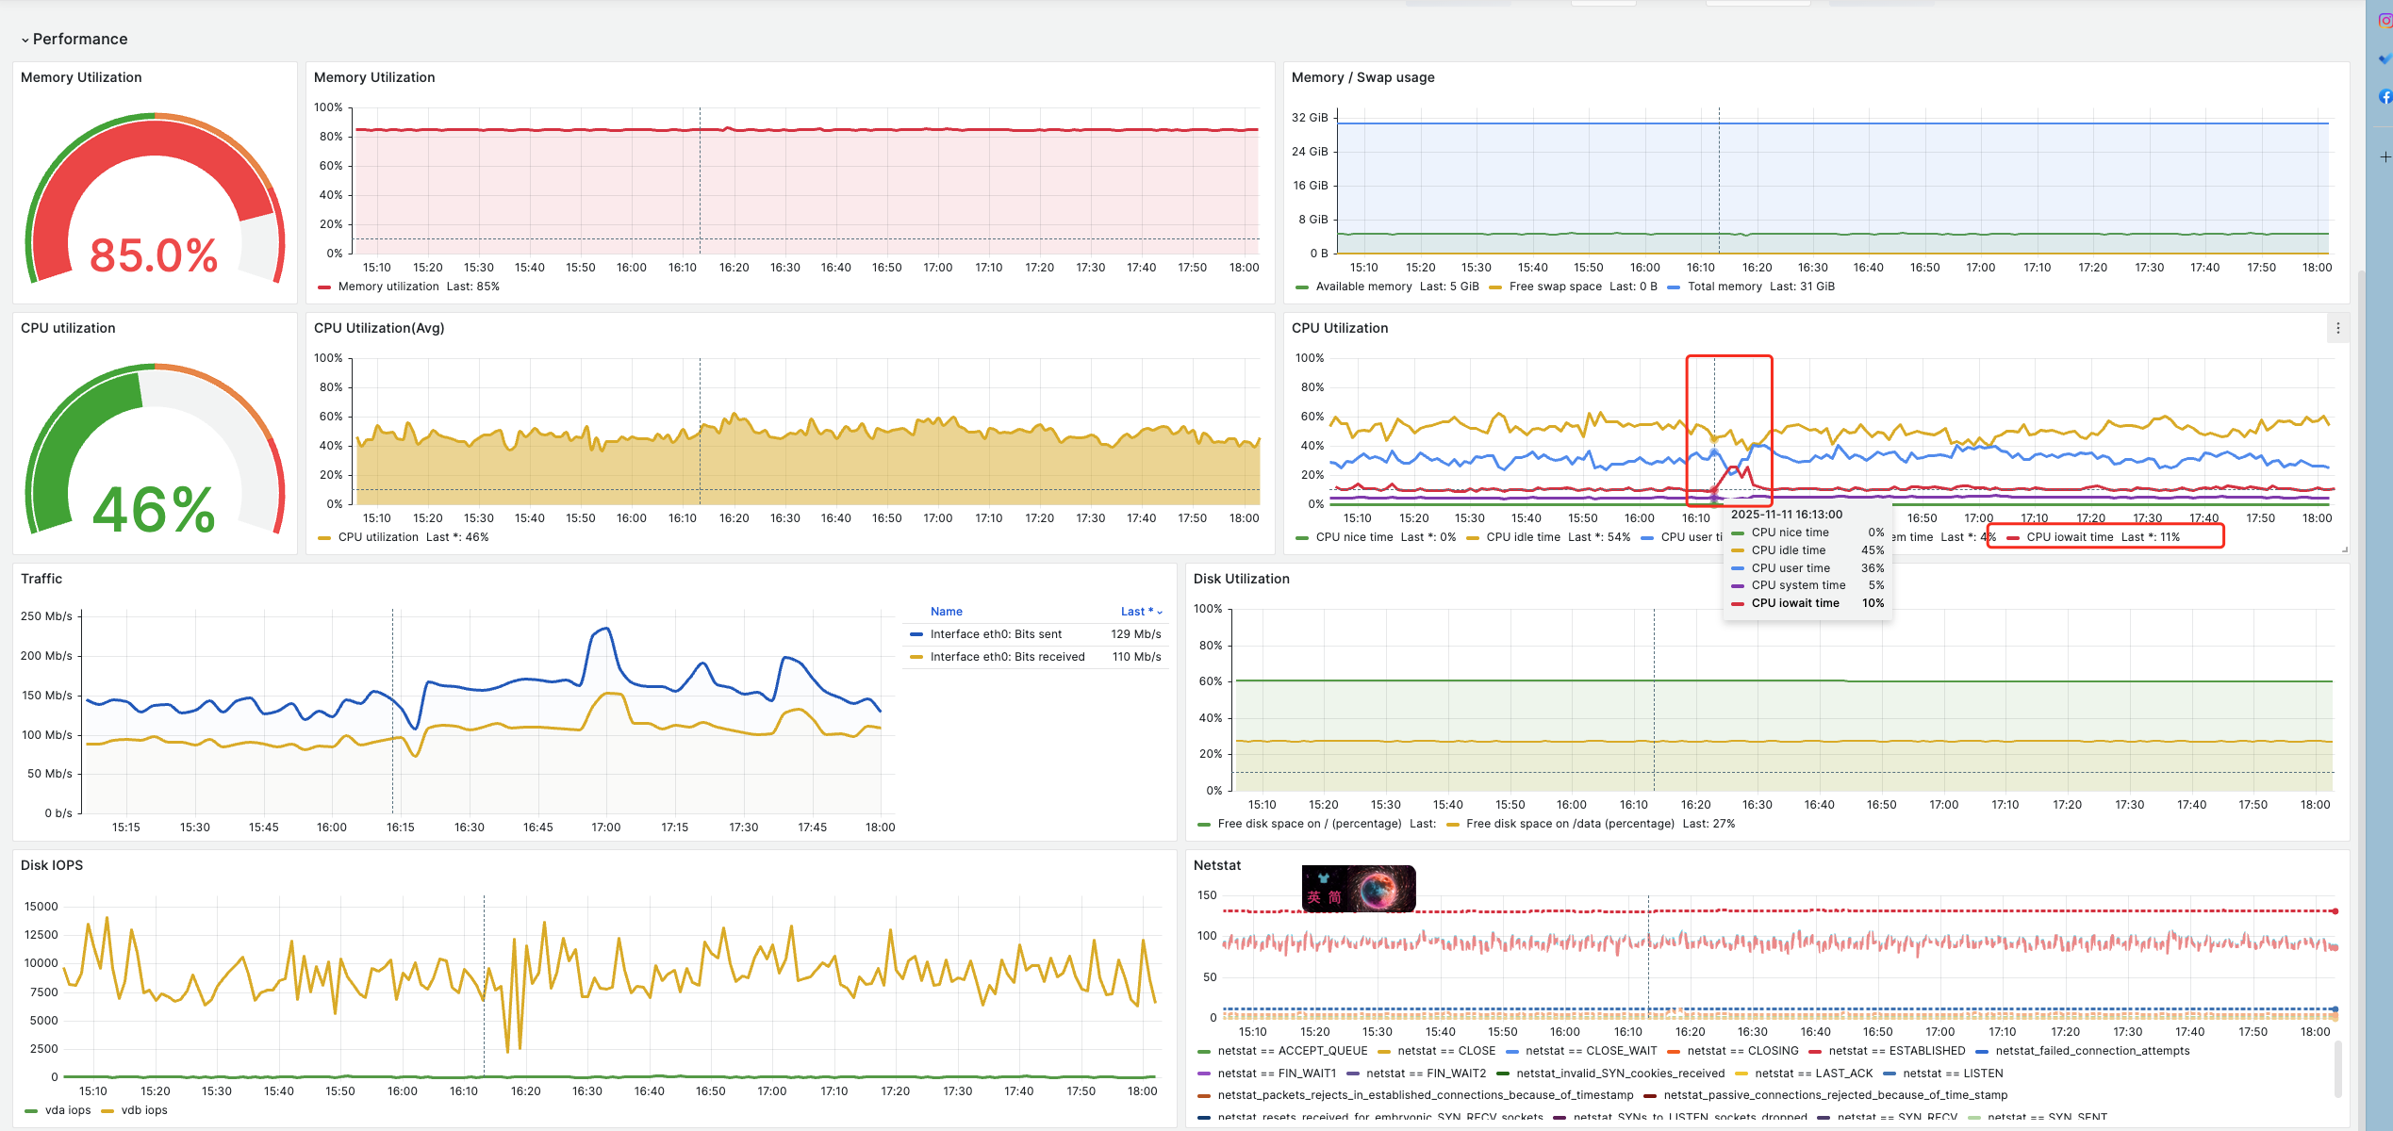
Task: Open the CPU Utilization panel three-dot menu
Action: pos(2337,328)
